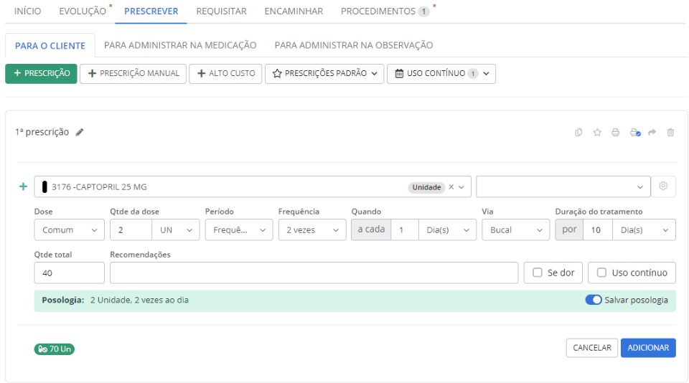Click the Qtde total field showing 40
Viewport: 689px width, 383px height.
coord(70,273)
